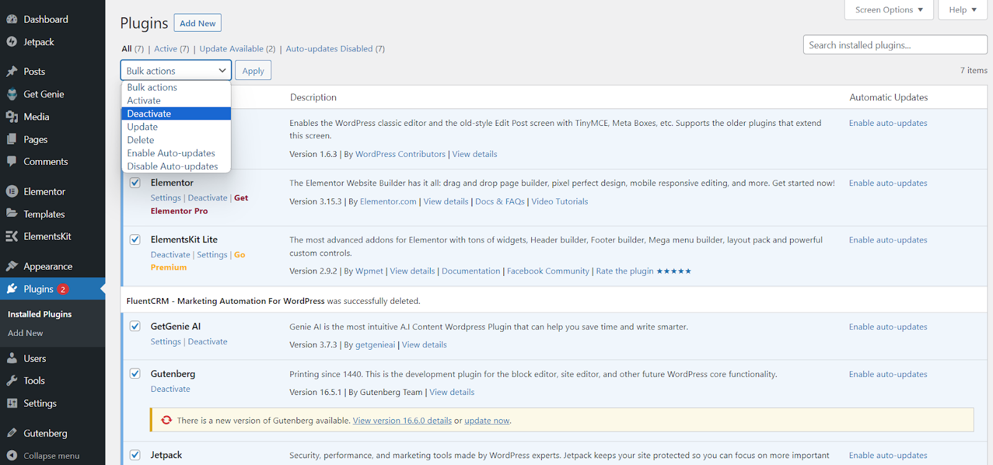
Task: Uncheck the Gutenberg plugin checkbox
Action: pos(135,373)
